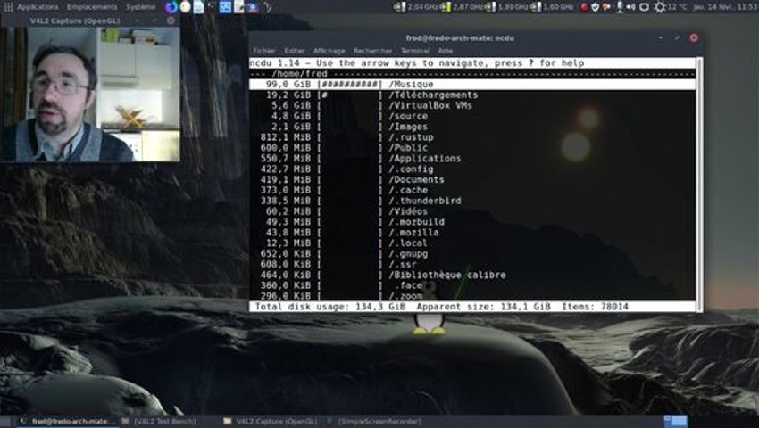Click the workspace switcher in bottom panel
The width and height of the screenshot is (759, 428).
point(676,421)
